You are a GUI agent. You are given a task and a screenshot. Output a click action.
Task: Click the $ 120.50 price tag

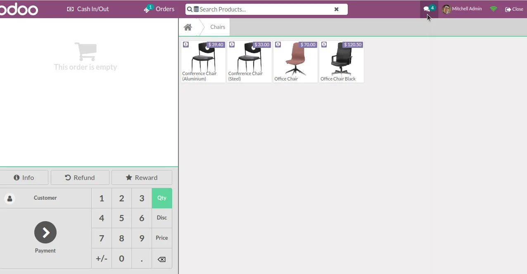click(353, 45)
